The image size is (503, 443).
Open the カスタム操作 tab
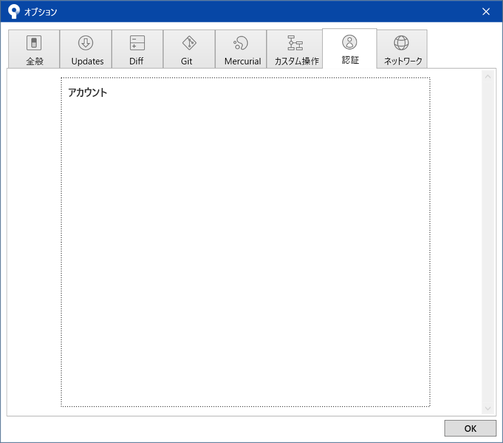294,49
